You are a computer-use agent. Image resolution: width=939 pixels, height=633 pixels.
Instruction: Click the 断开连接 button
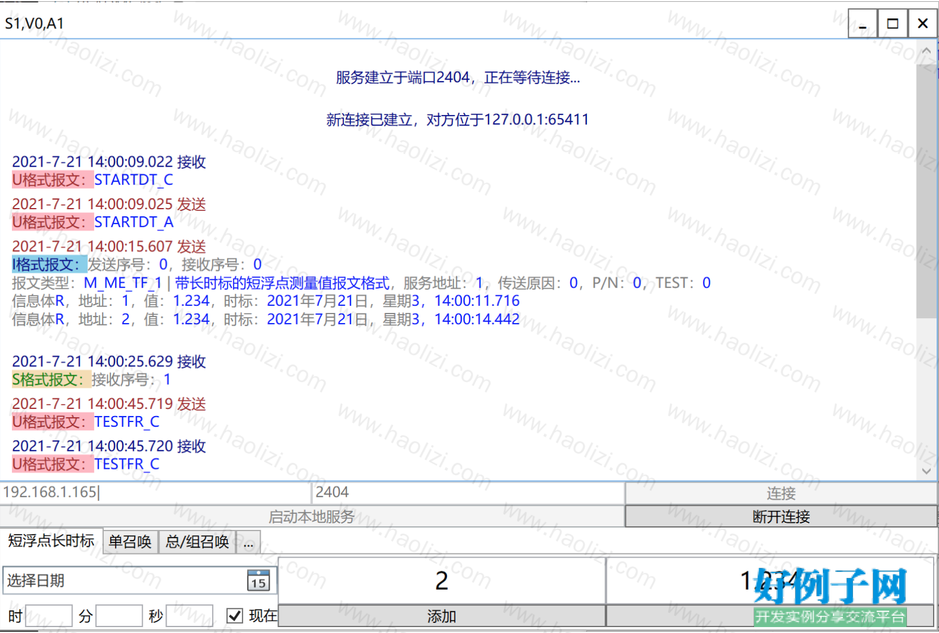[x=781, y=516]
